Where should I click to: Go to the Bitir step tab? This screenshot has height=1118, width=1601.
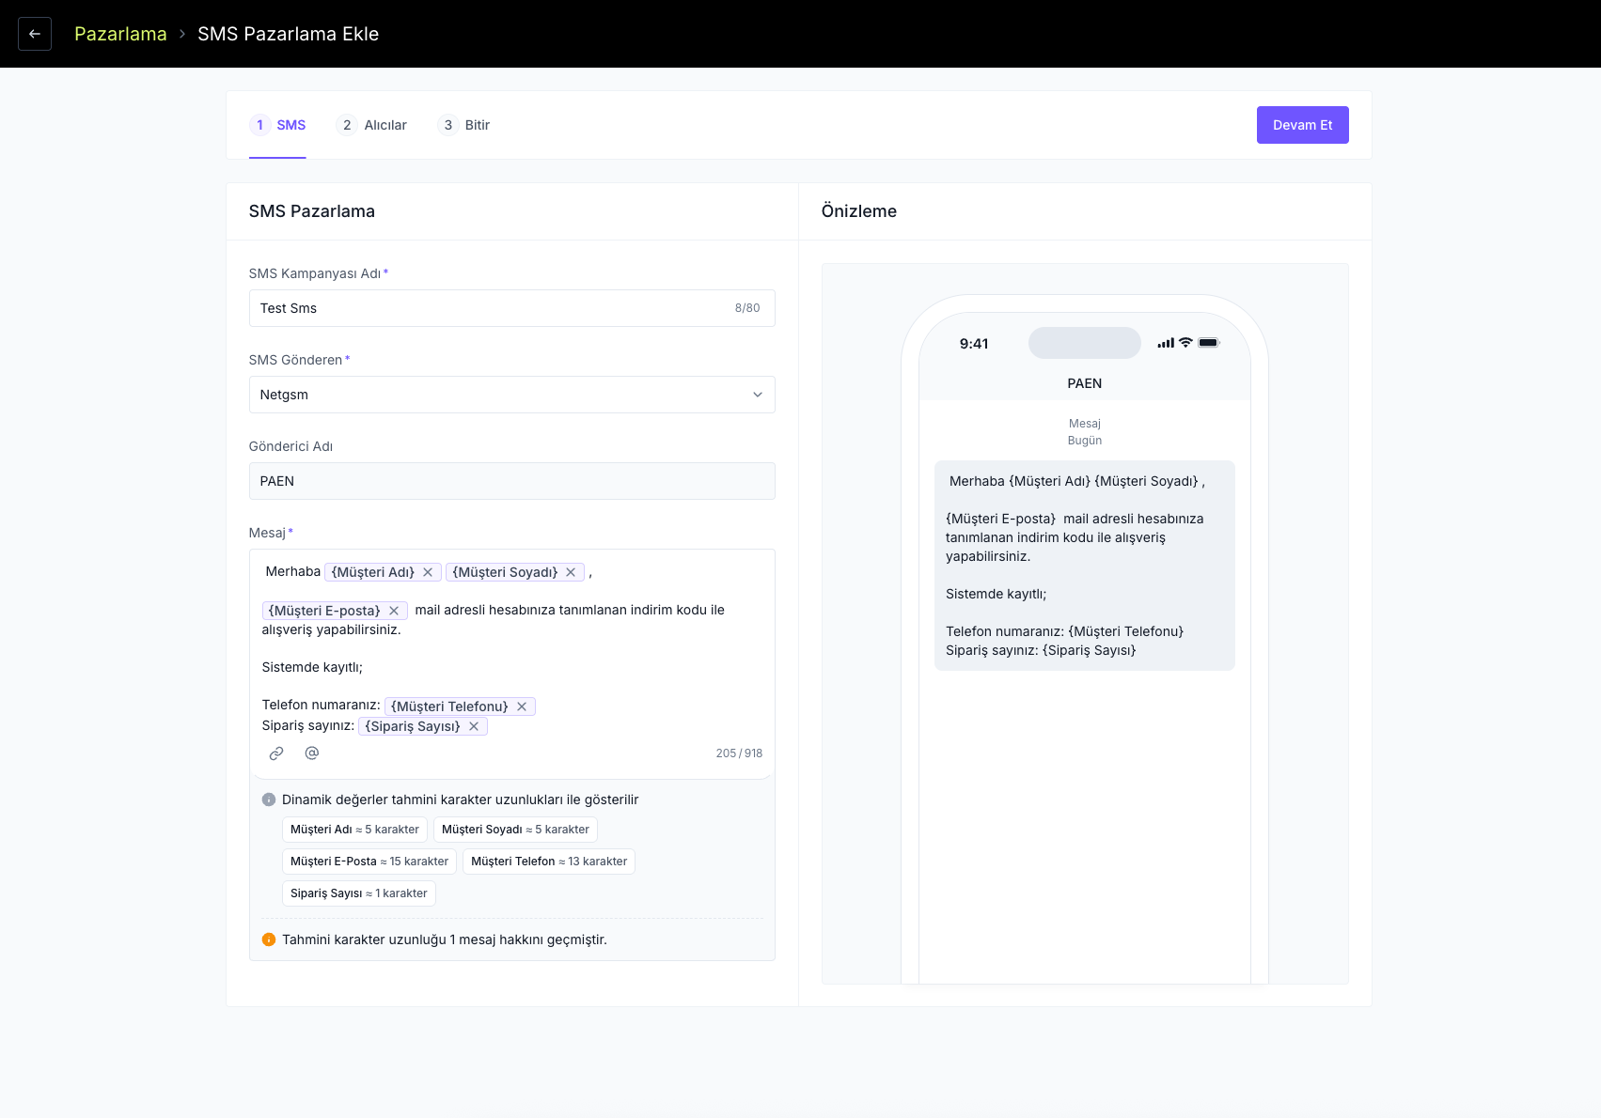(x=463, y=125)
